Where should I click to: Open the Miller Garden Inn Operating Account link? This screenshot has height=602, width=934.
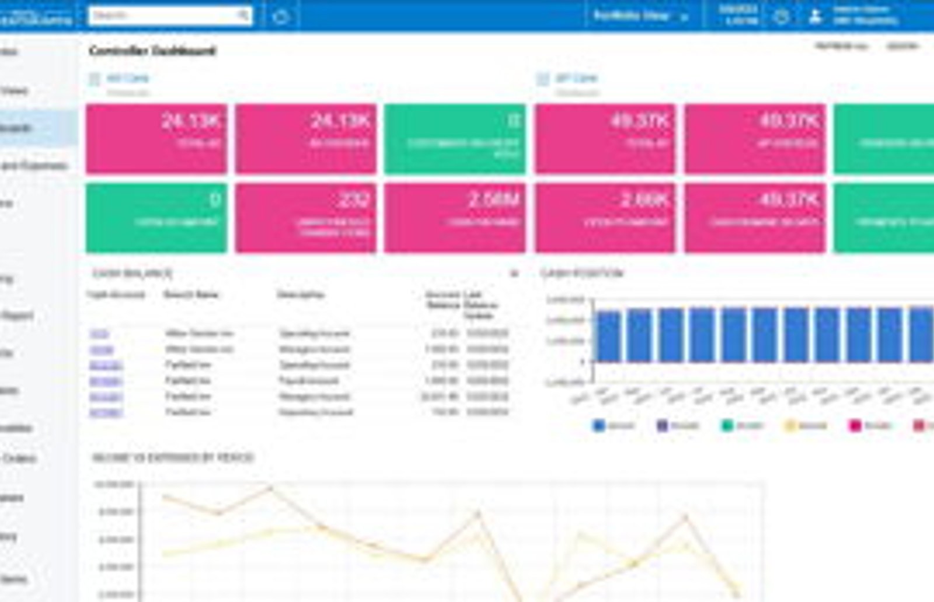click(x=99, y=334)
